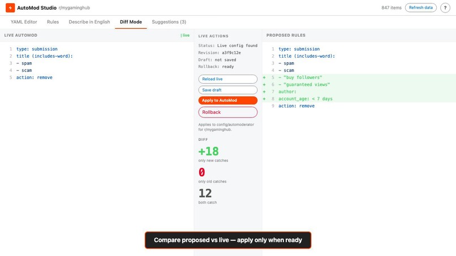The width and height of the screenshot is (456, 256).
Task: Click the 'both catch' label
Action: click(x=208, y=202)
